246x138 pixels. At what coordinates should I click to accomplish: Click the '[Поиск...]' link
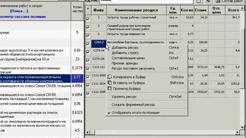pos(19,11)
